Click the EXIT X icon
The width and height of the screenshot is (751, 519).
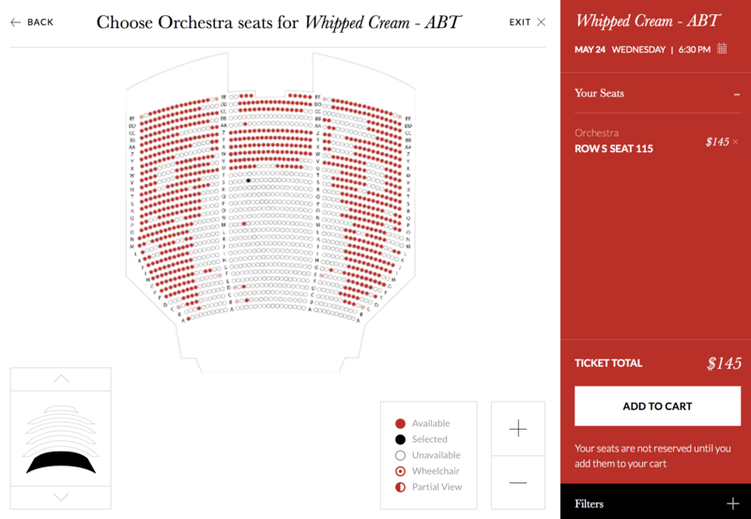coord(542,22)
